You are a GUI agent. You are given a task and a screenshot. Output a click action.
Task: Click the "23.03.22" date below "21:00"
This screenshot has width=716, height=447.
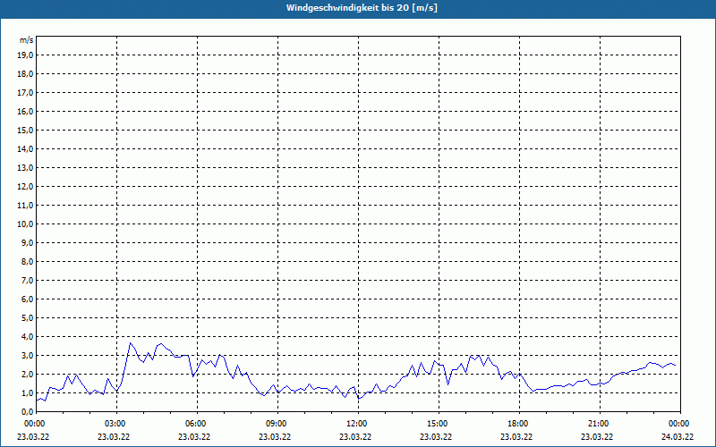(597, 437)
